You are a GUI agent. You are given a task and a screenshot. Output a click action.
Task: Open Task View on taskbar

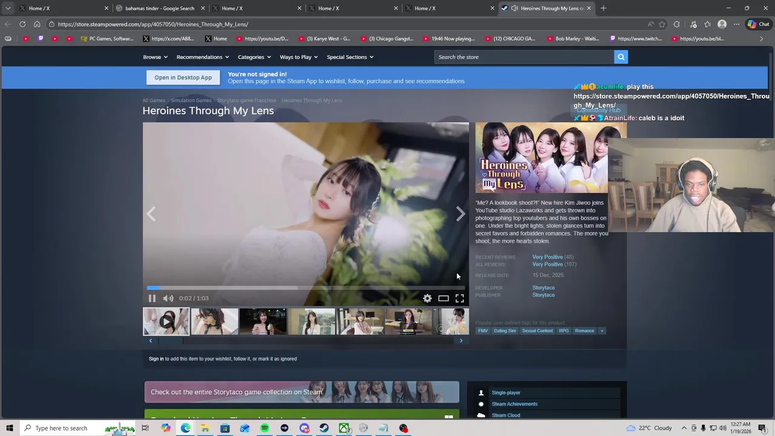pyautogui.click(x=145, y=428)
